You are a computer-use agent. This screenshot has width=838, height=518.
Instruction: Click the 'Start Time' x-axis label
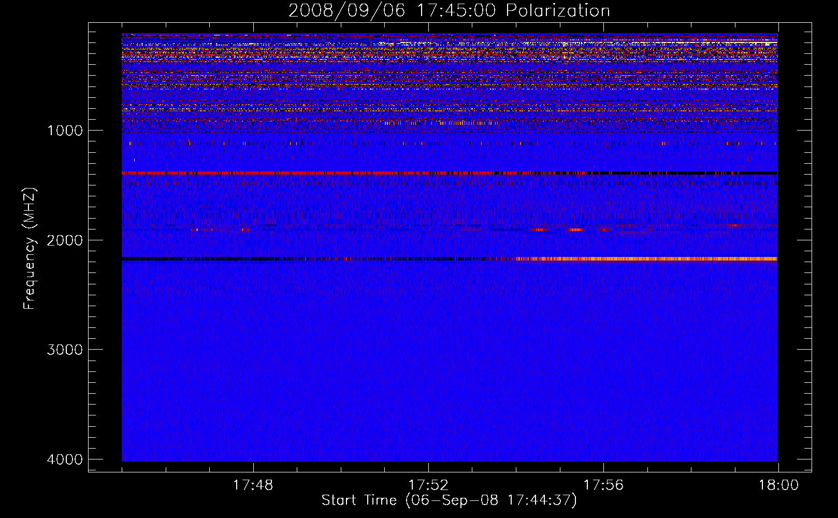coord(449,500)
